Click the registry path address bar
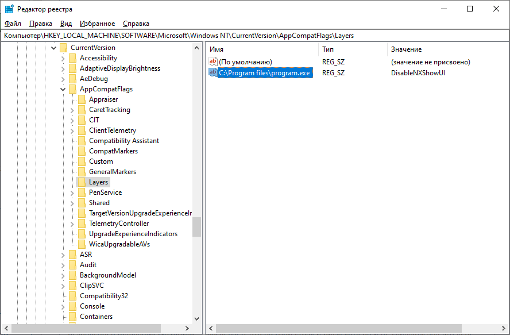The image size is (510, 335). [255, 36]
